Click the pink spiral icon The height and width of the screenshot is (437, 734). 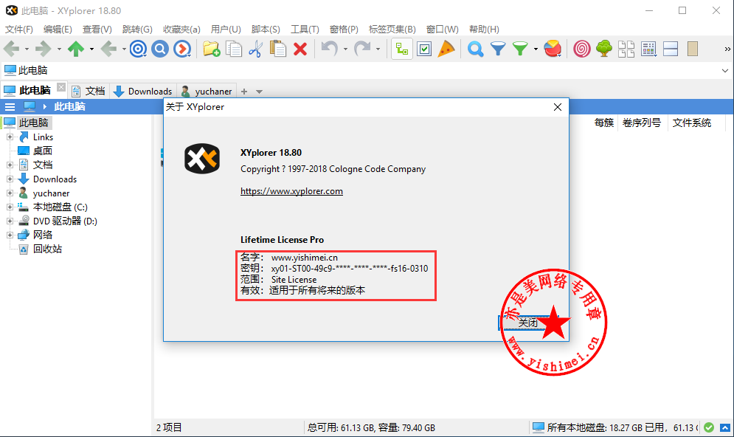coord(582,49)
